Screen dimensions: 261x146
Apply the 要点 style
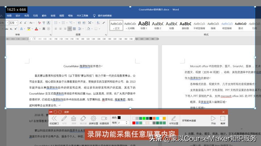(x=241, y=25)
